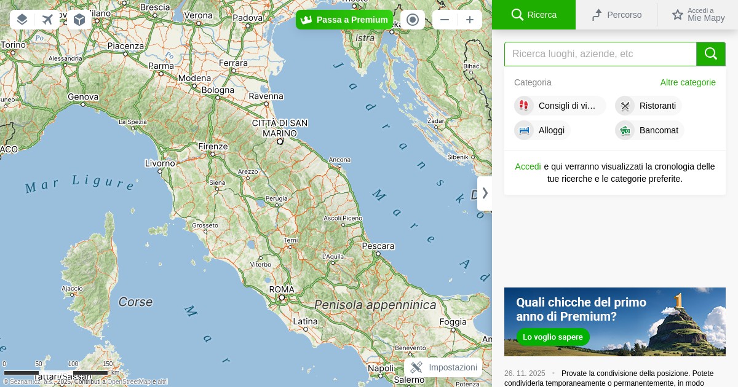
Task: Zoom out the map with minus
Action: [x=445, y=20]
